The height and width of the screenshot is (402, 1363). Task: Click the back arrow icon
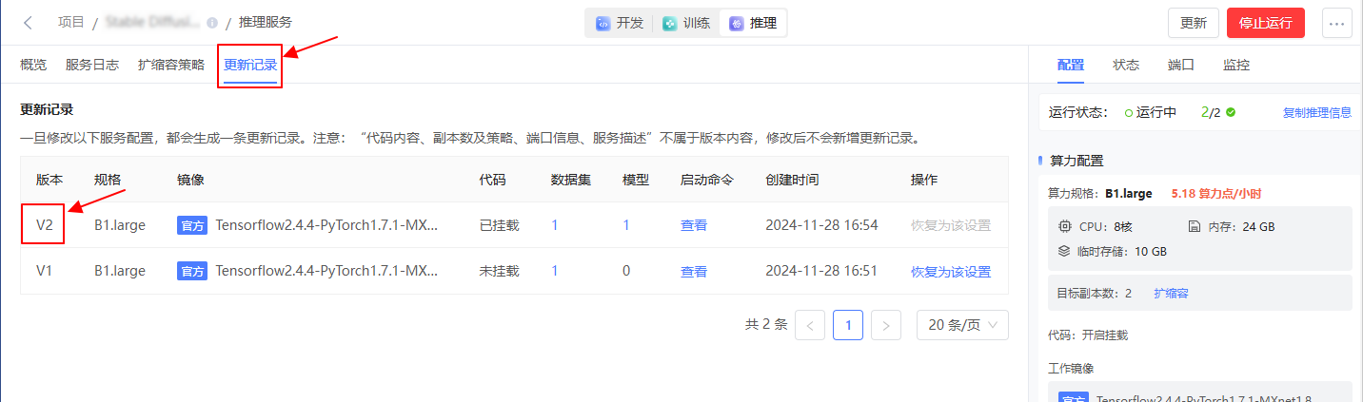pyautogui.click(x=28, y=23)
